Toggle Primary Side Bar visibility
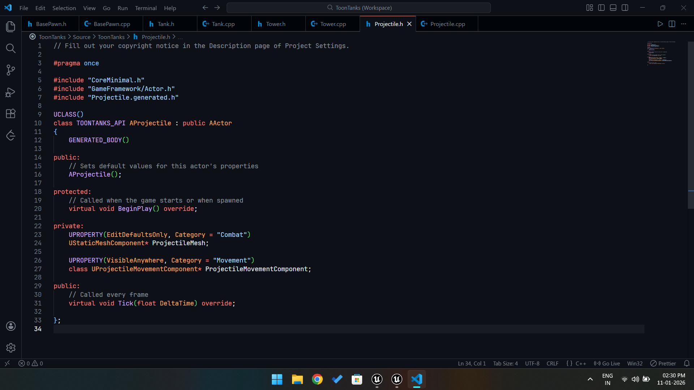Screen dimensions: 694x390 coord(601,8)
